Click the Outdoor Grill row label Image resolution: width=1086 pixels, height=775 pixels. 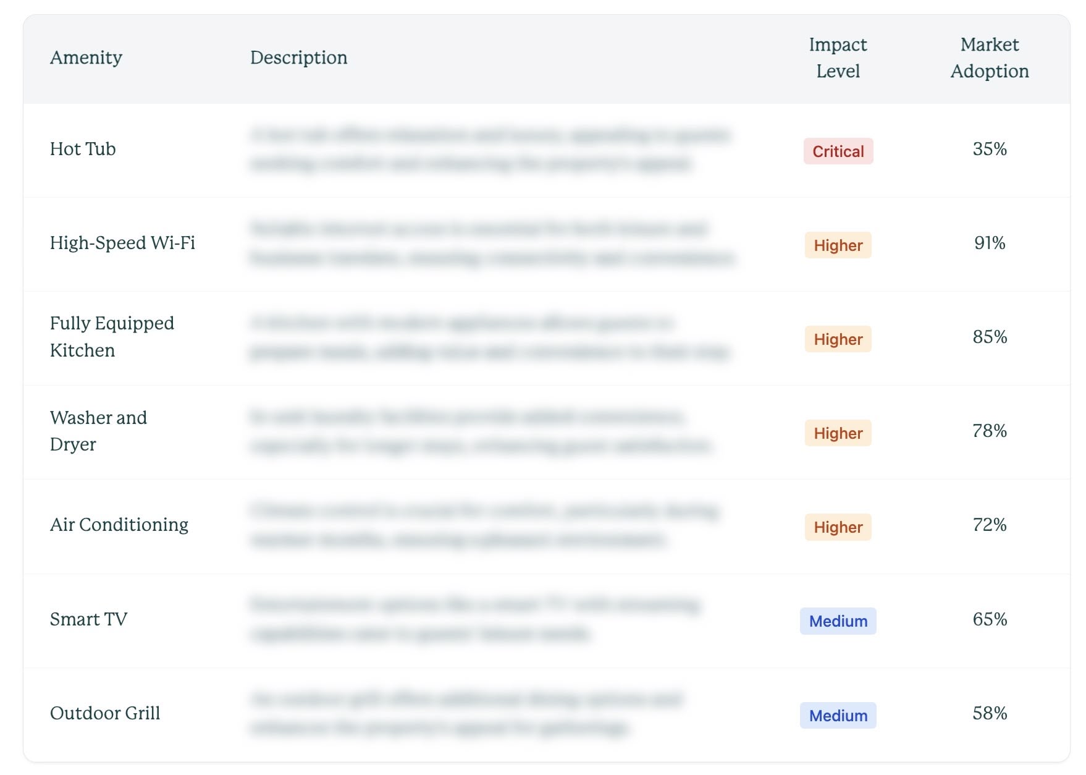click(105, 713)
